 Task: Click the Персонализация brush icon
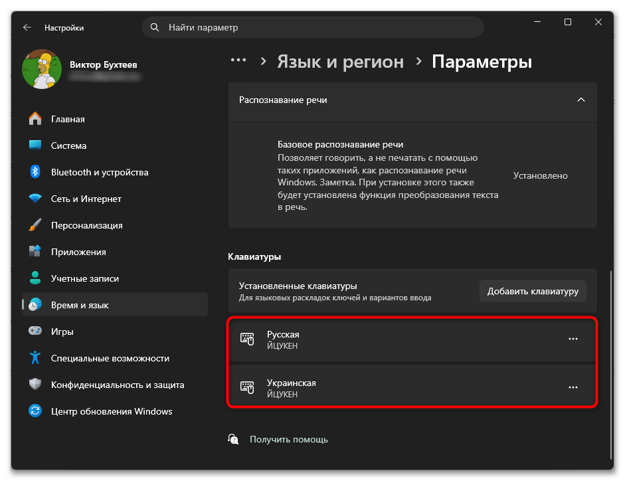pyautogui.click(x=35, y=225)
